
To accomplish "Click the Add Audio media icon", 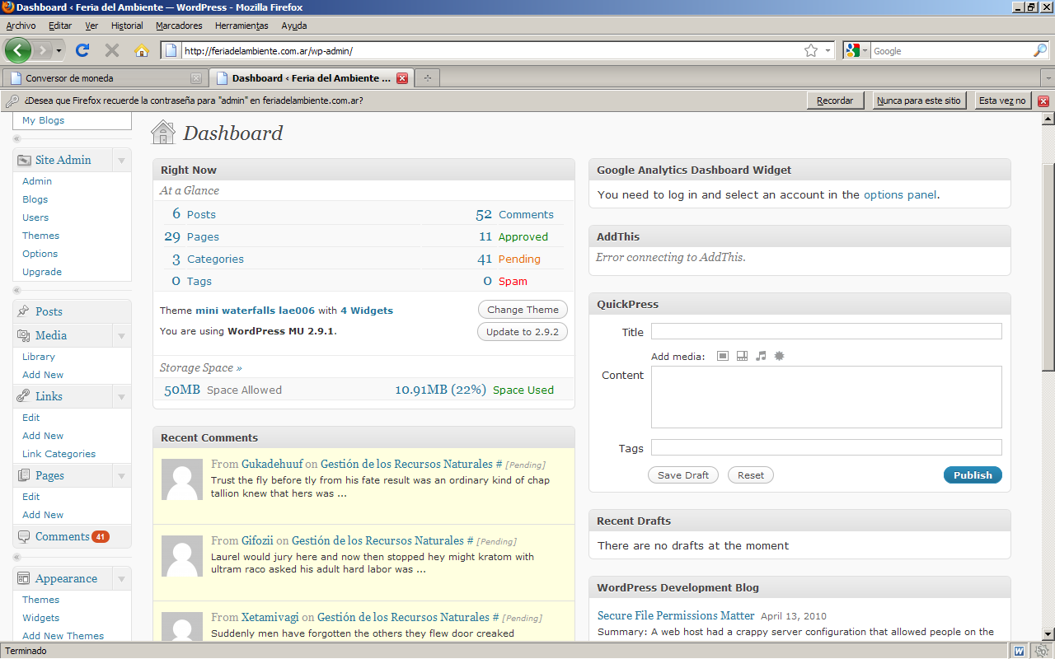I will click(761, 356).
